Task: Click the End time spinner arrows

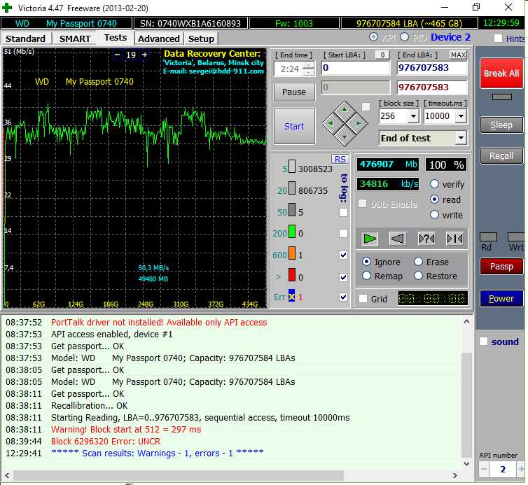Action: 308,69
